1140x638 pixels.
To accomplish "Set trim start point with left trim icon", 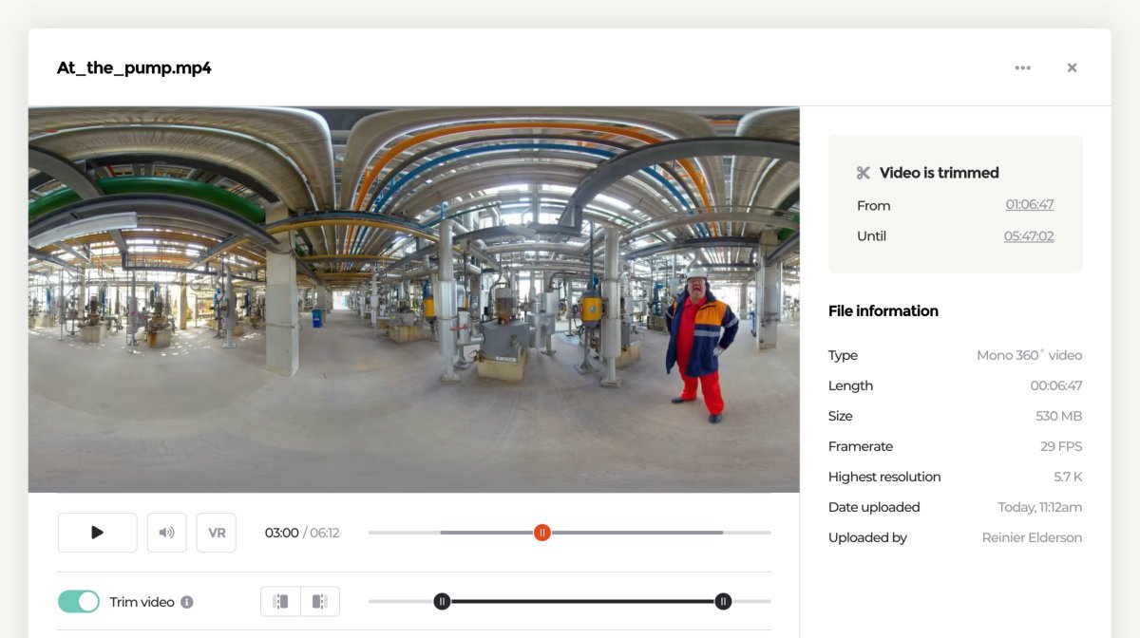I will coord(280,601).
